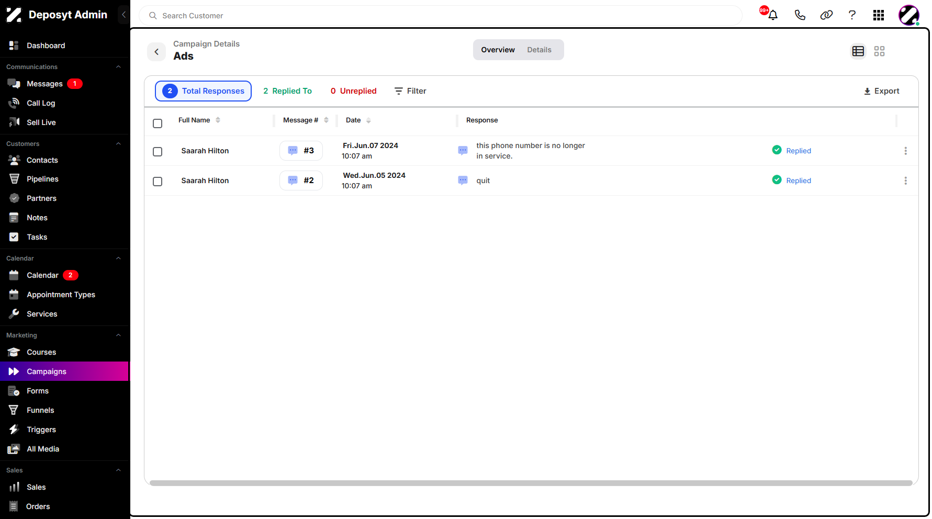
Task: Check the Saarah Hilton #3 row checkbox
Action: click(158, 152)
